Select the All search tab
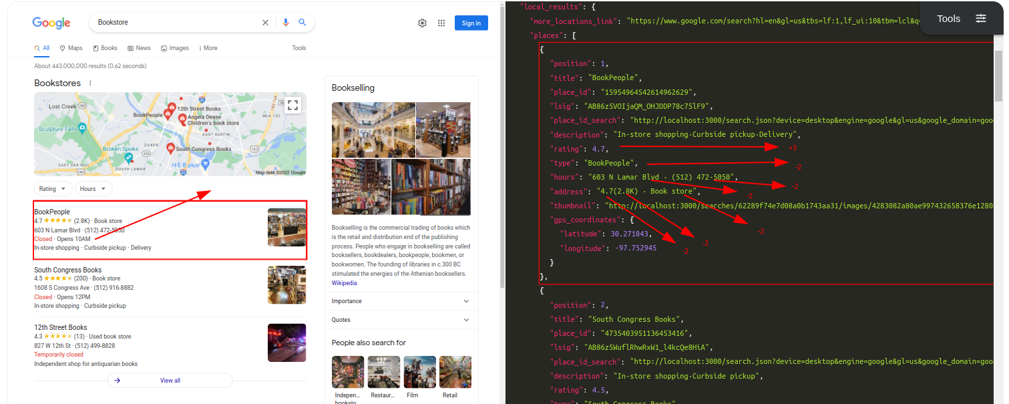1009x404 pixels. (42, 48)
